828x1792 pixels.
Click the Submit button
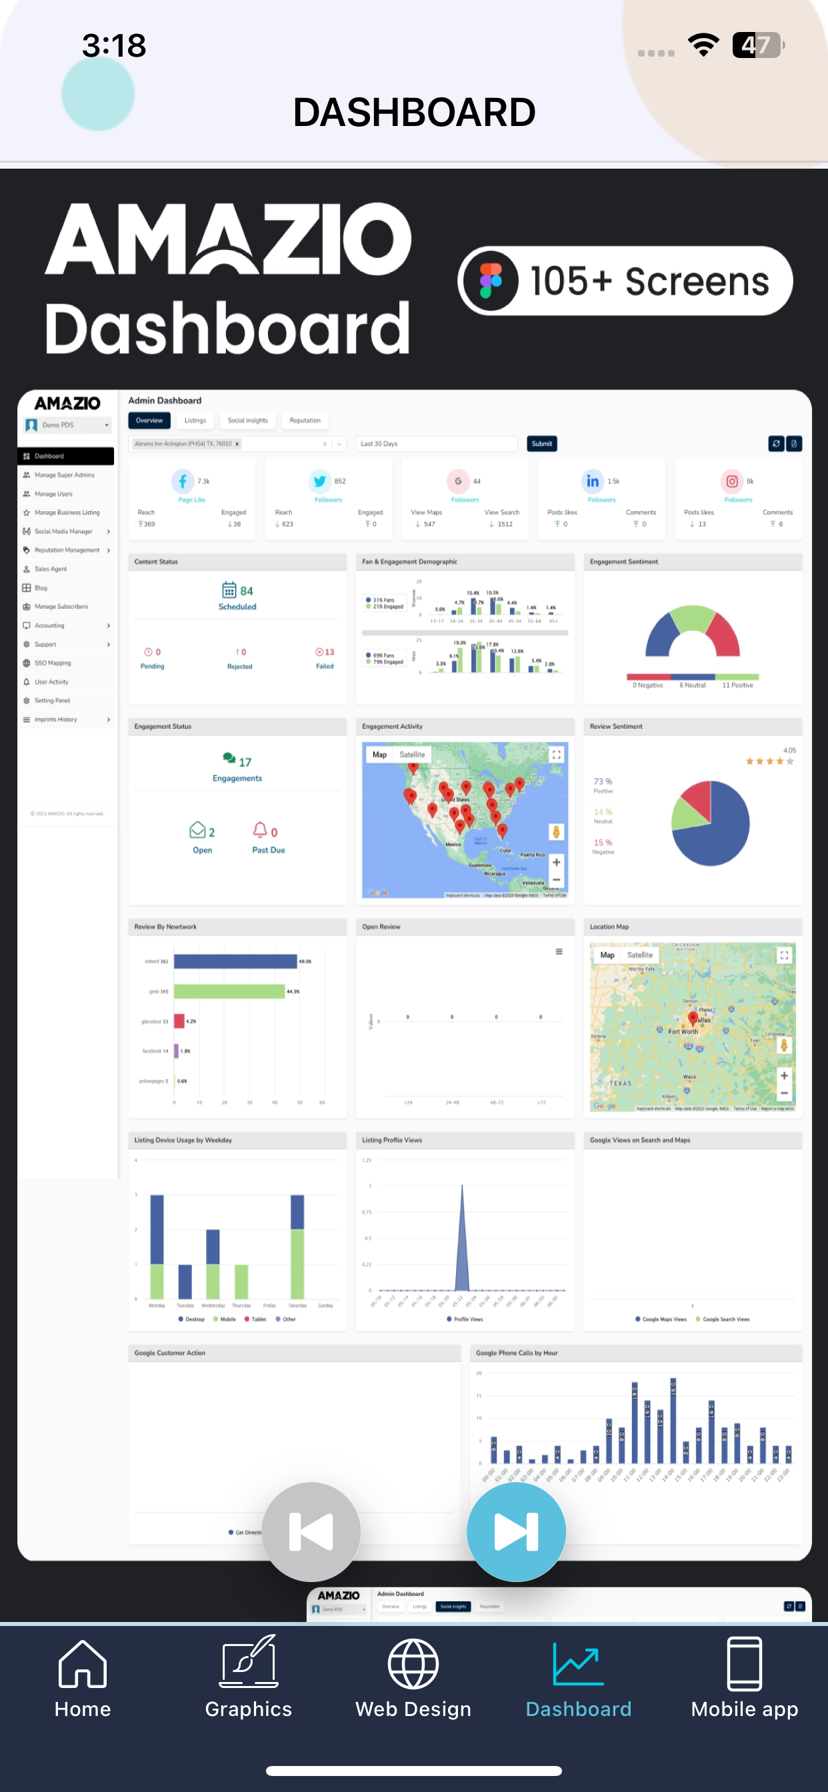pyautogui.click(x=541, y=443)
